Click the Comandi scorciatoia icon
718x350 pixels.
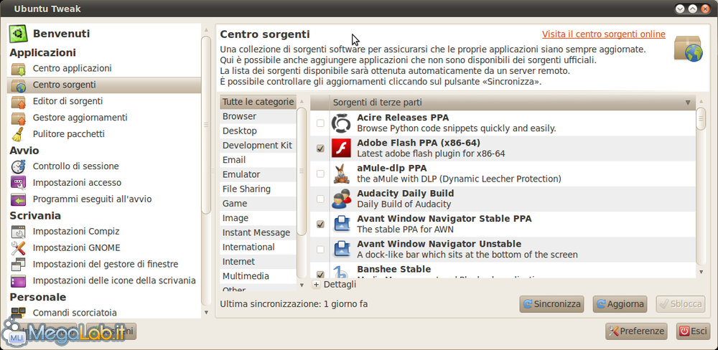click(19, 312)
